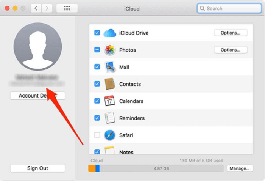Open Account Details
Viewport: 265px width, 181px height.
click(x=37, y=96)
